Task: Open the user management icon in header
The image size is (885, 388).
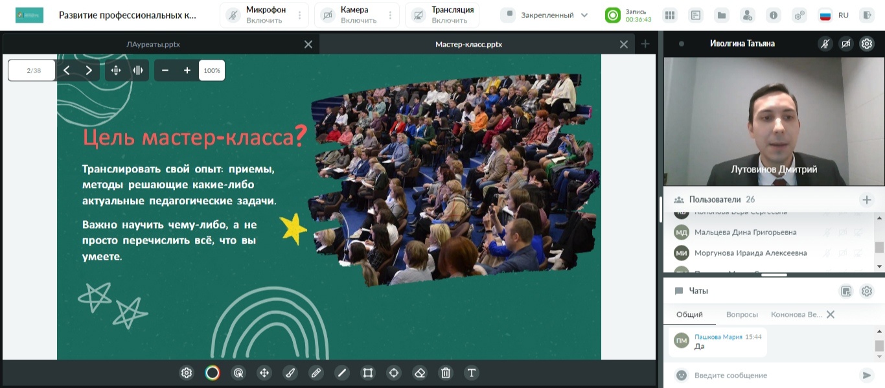Action: (x=748, y=15)
